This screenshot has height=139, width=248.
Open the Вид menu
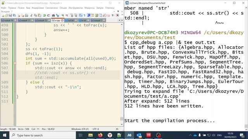pos(28,8)
